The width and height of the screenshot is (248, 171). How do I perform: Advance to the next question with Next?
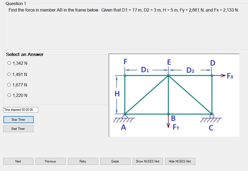[18, 161]
